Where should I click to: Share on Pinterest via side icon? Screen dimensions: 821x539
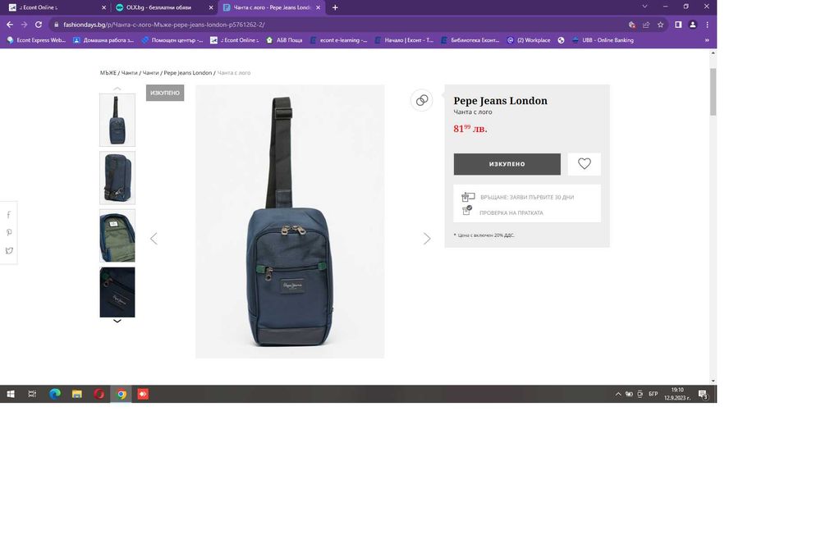pyautogui.click(x=8, y=232)
